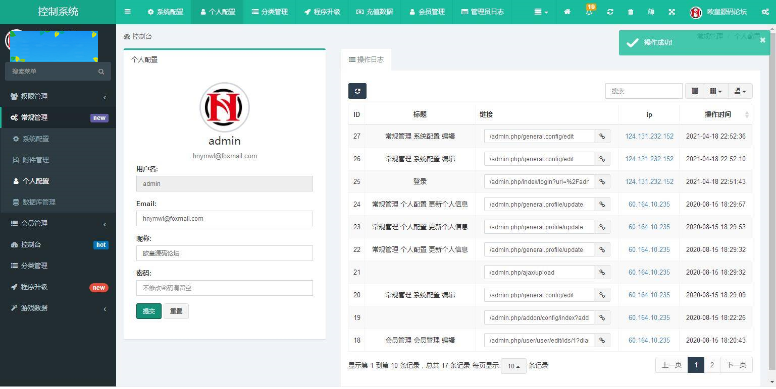Open the notifications bell showing 10 alerts

[x=589, y=12]
